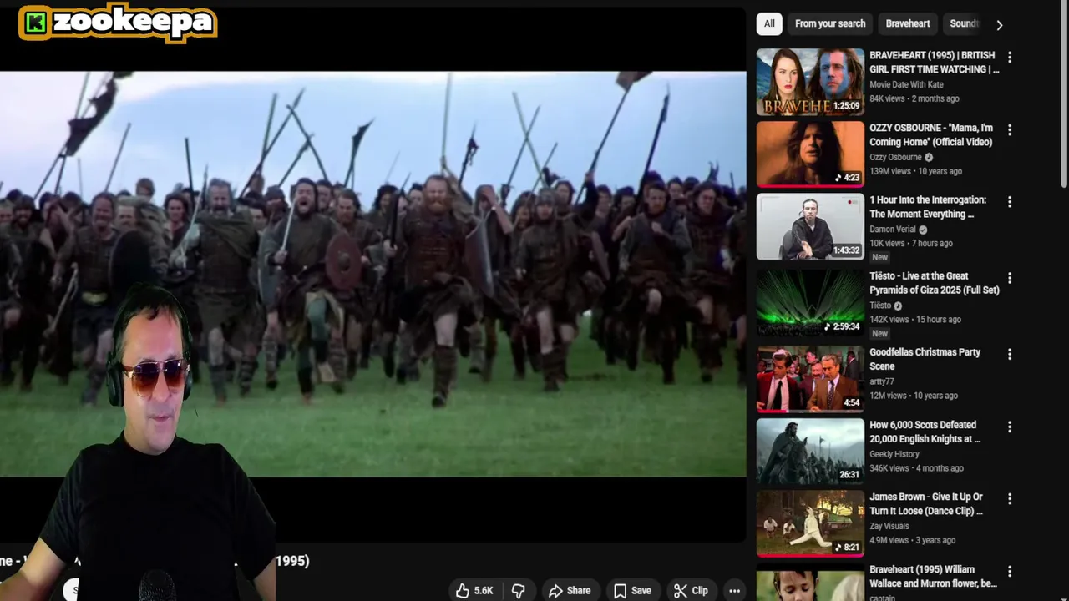Click the Braveheart video player
Viewport: 1069px width, 601px height.
[x=372, y=274]
